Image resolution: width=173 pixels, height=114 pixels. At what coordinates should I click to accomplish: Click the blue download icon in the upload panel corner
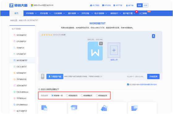tap(154, 36)
